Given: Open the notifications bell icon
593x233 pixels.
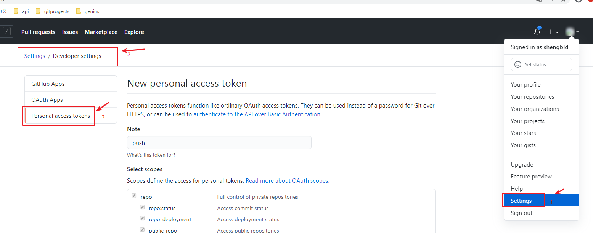Looking at the screenshot, I should tap(537, 32).
